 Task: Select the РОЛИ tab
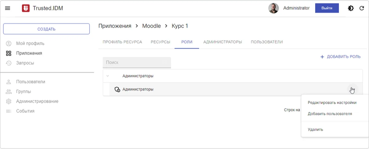click(x=187, y=42)
